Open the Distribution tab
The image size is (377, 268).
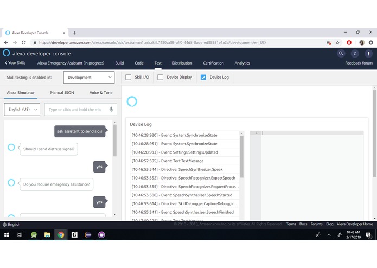coord(182,63)
